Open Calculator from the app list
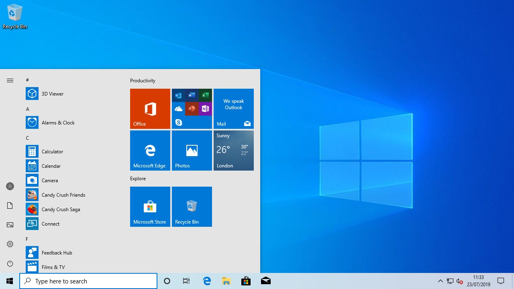 pos(52,151)
